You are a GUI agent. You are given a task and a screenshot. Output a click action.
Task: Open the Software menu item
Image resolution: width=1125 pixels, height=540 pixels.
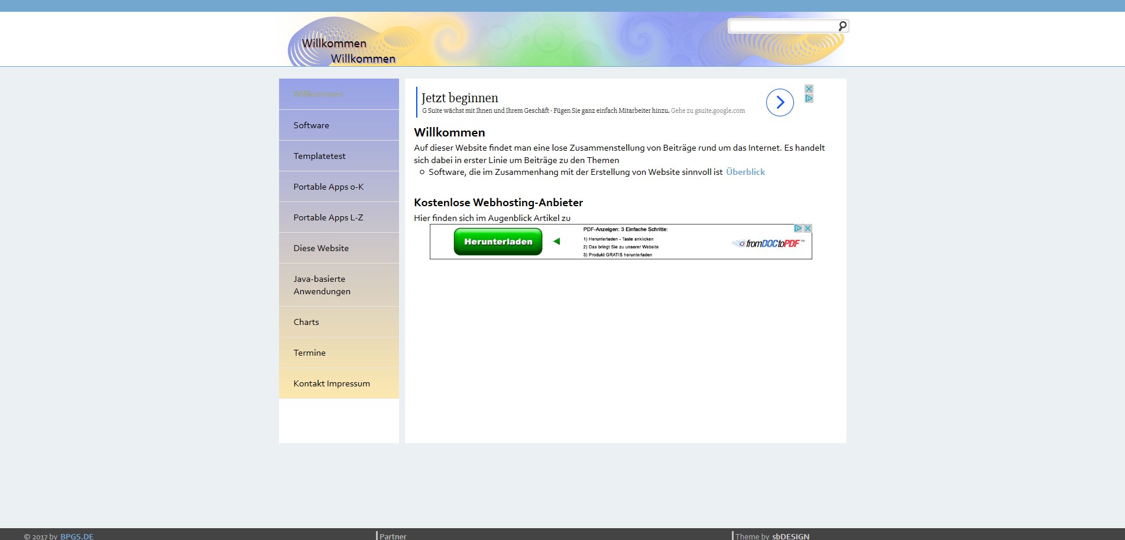pos(311,125)
